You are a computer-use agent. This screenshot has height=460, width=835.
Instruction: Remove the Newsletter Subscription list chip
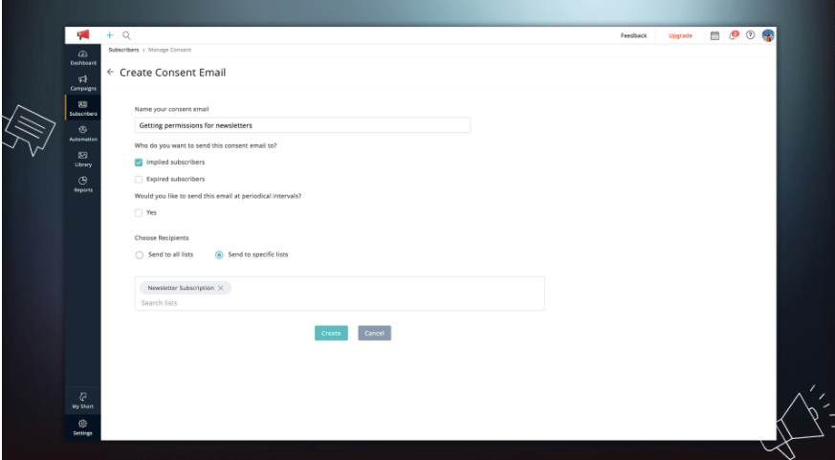pyautogui.click(x=221, y=288)
